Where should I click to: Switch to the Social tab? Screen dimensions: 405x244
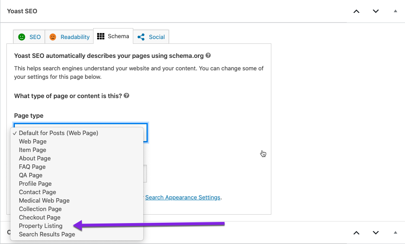[x=157, y=37]
